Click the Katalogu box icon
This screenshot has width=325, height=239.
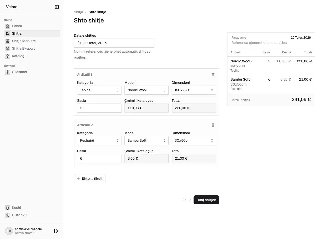7,56
